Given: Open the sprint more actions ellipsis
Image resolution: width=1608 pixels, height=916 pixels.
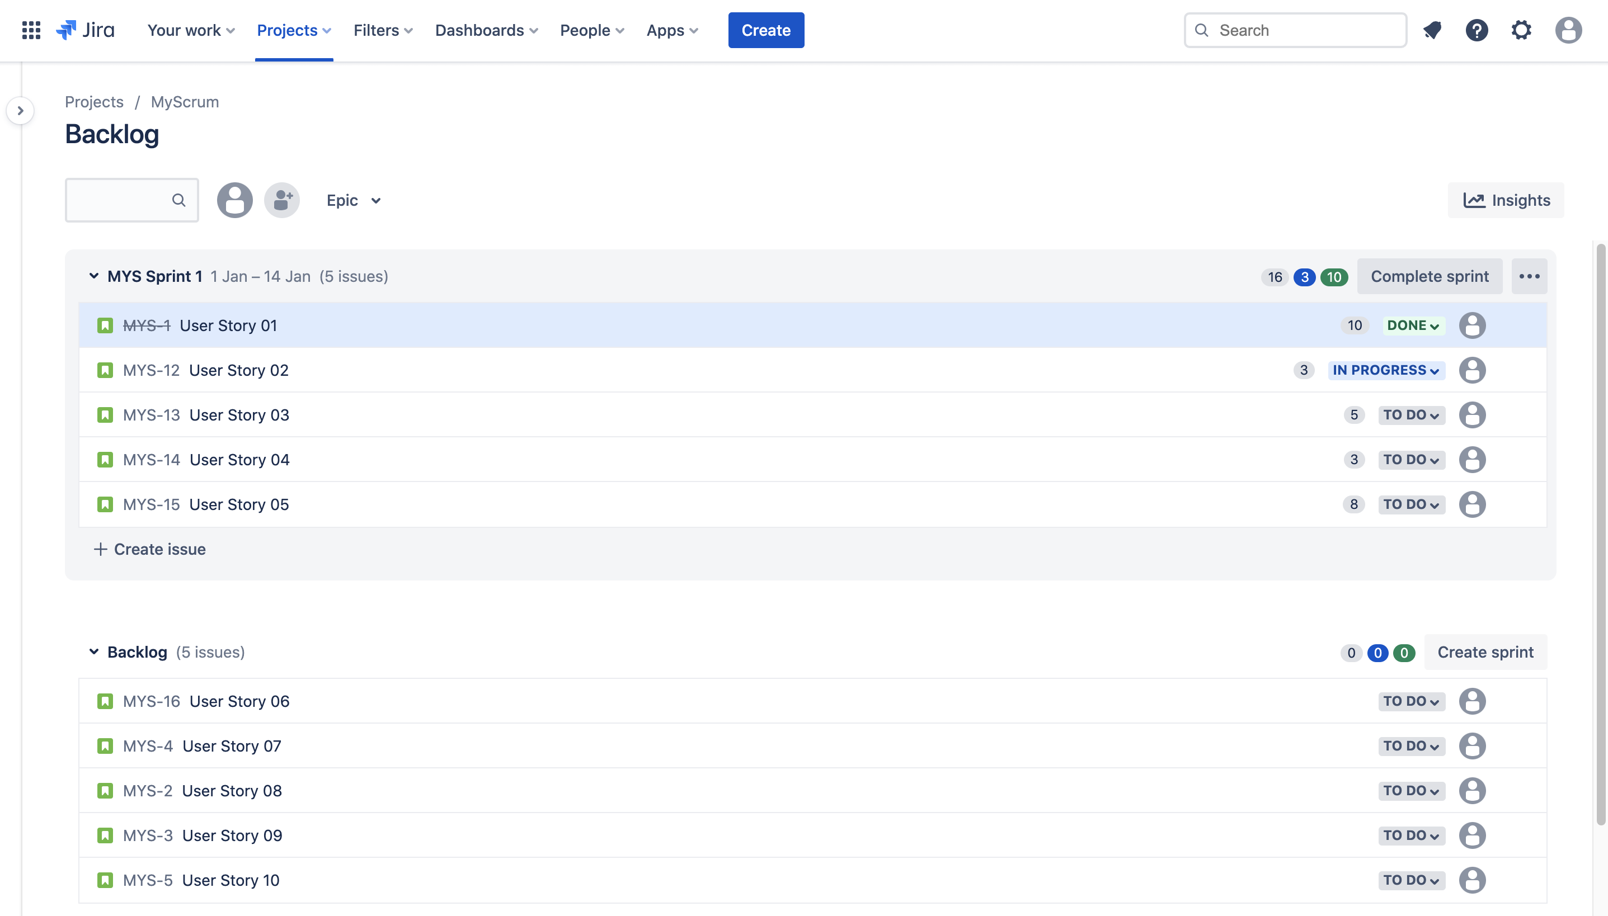Looking at the screenshot, I should [1529, 276].
